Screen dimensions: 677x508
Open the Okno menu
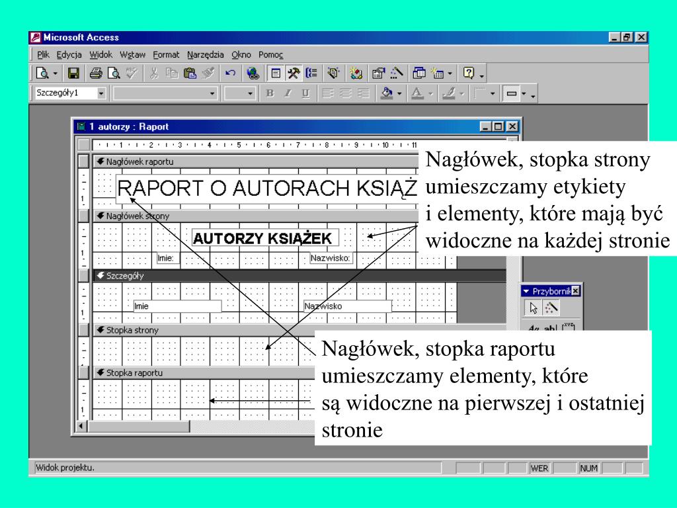241,54
